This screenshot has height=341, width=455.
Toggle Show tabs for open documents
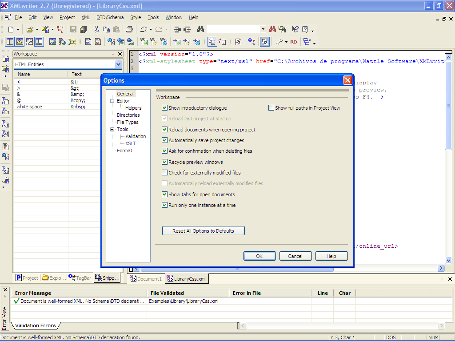tap(164, 194)
